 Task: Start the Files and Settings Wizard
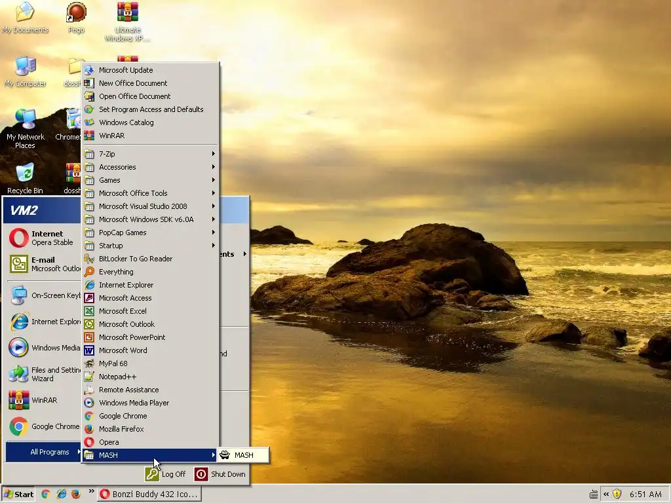(43, 374)
